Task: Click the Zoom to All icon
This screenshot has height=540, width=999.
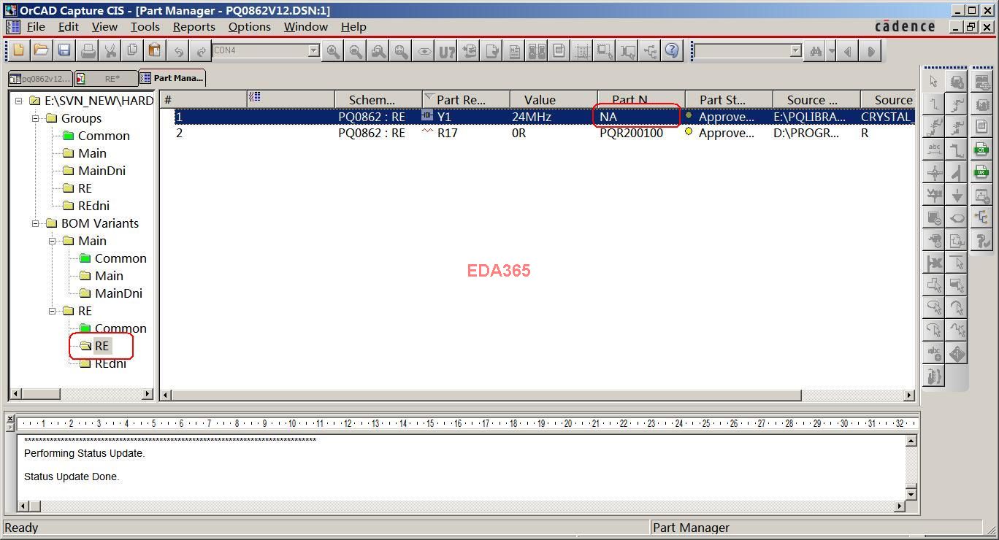Action: pos(401,50)
